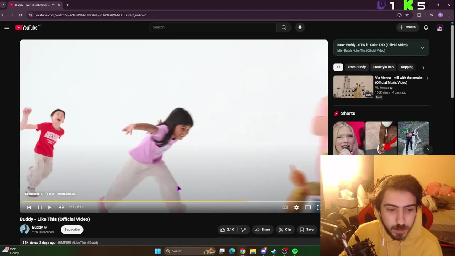Open the Windows Start menu
455x256 pixels.
pyautogui.click(x=158, y=251)
